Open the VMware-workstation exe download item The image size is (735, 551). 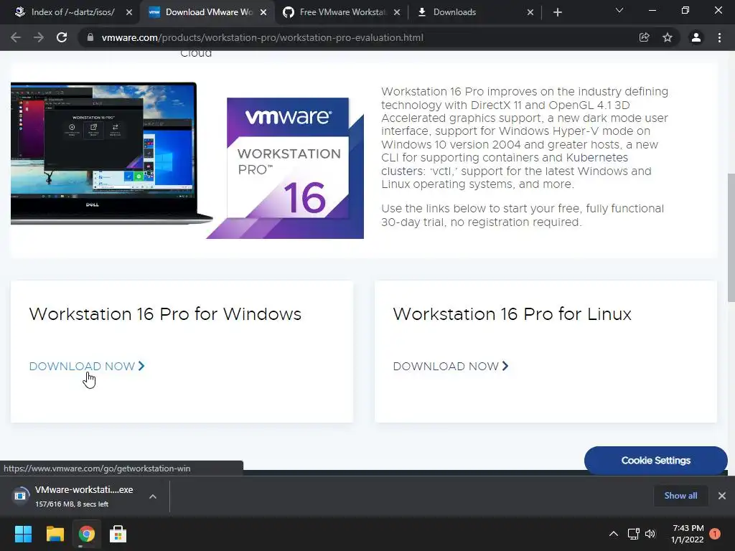[75, 496]
